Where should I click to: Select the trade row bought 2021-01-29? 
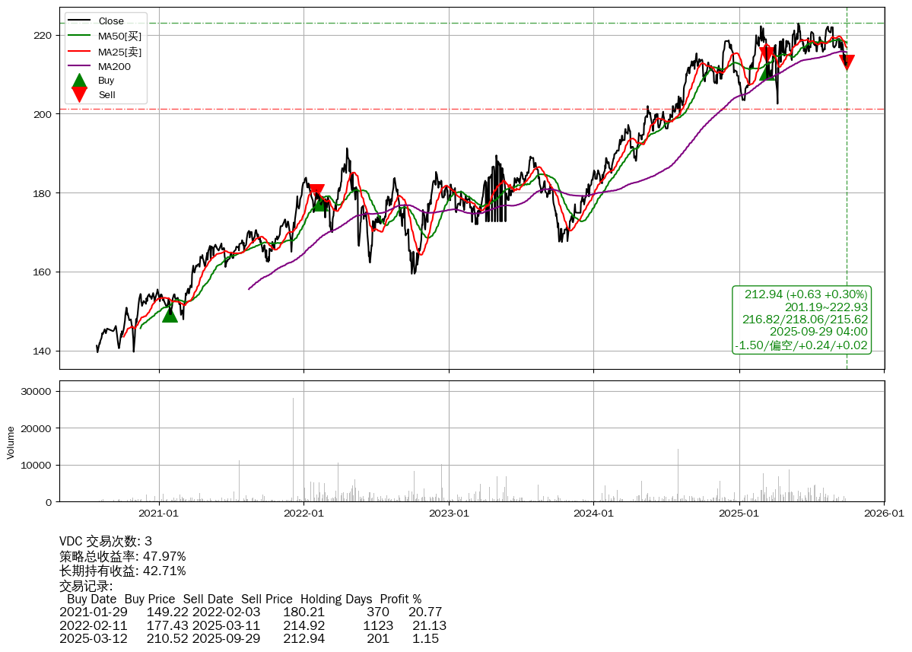click(x=250, y=612)
